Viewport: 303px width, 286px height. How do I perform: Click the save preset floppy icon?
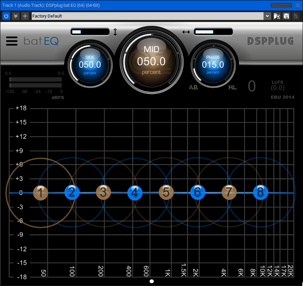[x=286, y=16]
